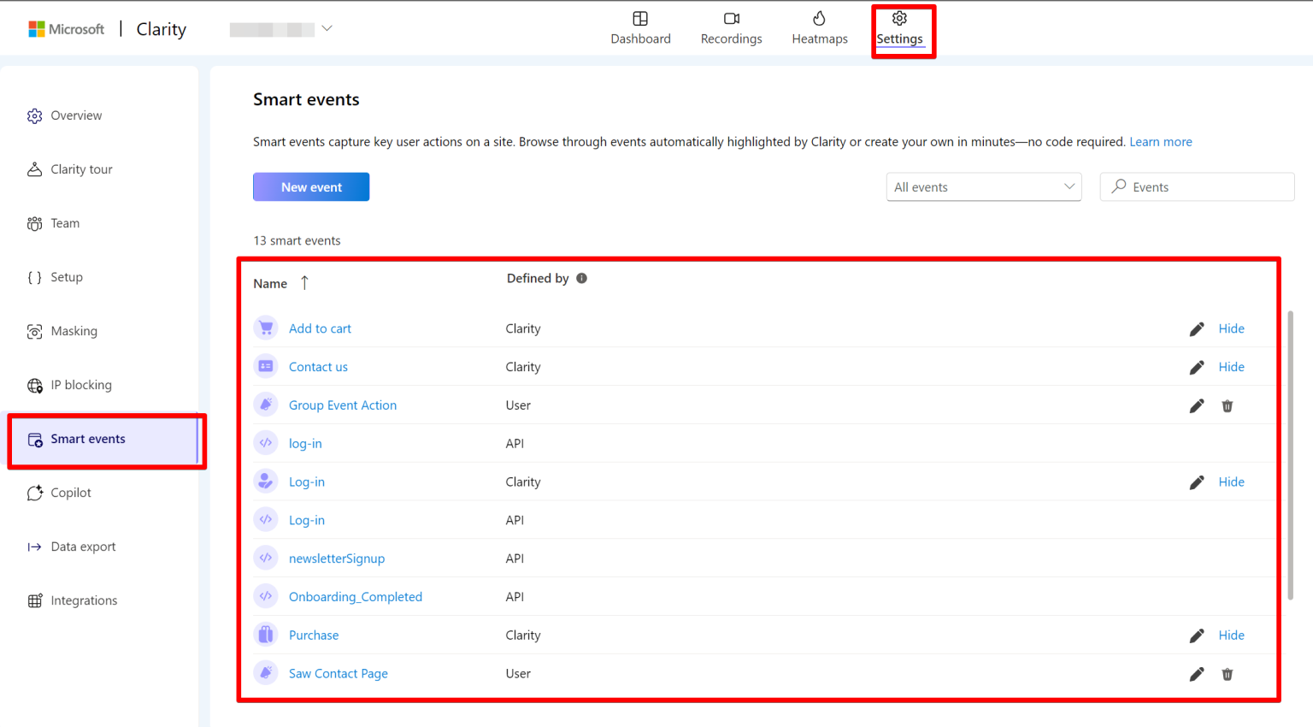Delete Group Event Action using the trash icon
This screenshot has width=1313, height=727.
(1228, 405)
